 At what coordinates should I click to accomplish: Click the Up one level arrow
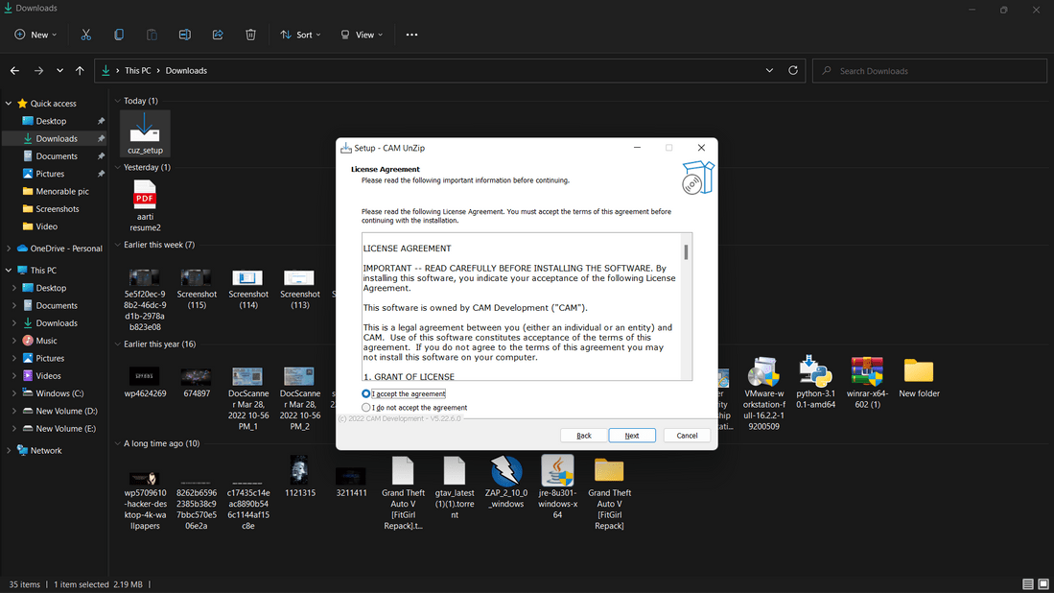80,71
